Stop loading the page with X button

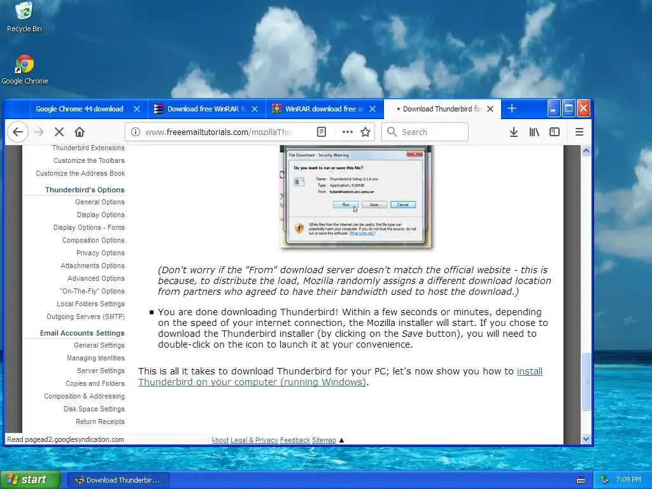coord(59,132)
